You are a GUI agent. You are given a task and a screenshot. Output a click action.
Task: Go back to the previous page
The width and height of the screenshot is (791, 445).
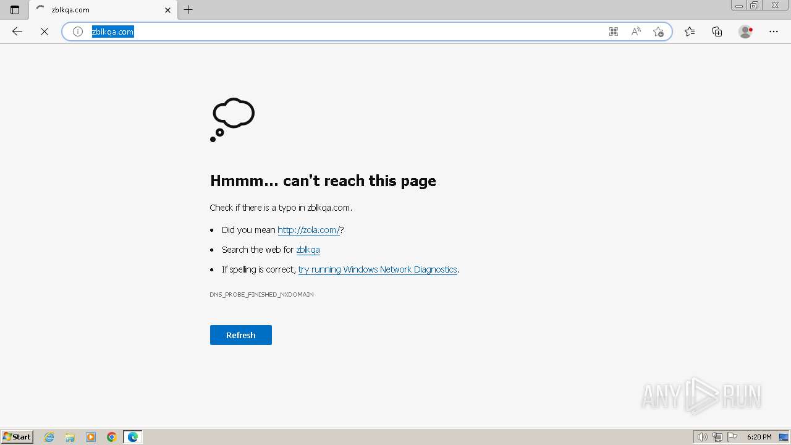17,32
